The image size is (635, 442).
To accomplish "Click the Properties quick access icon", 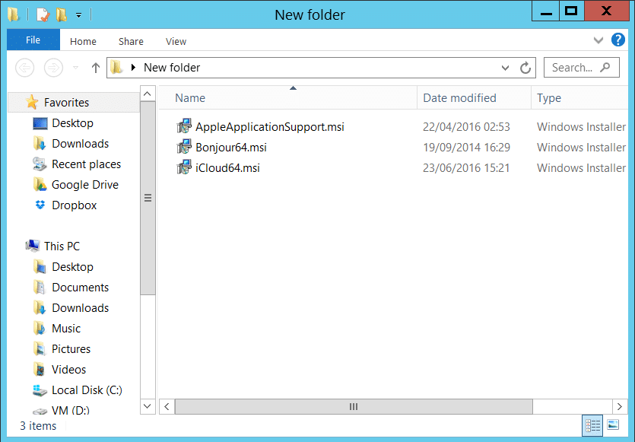I will (x=43, y=15).
